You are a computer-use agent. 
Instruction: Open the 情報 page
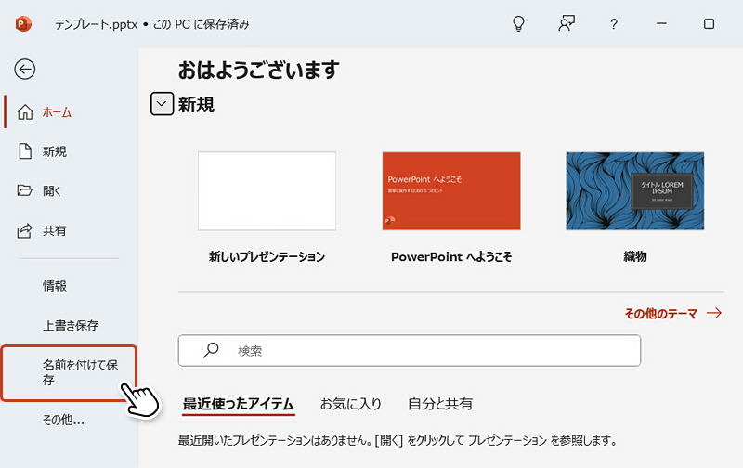(x=55, y=286)
